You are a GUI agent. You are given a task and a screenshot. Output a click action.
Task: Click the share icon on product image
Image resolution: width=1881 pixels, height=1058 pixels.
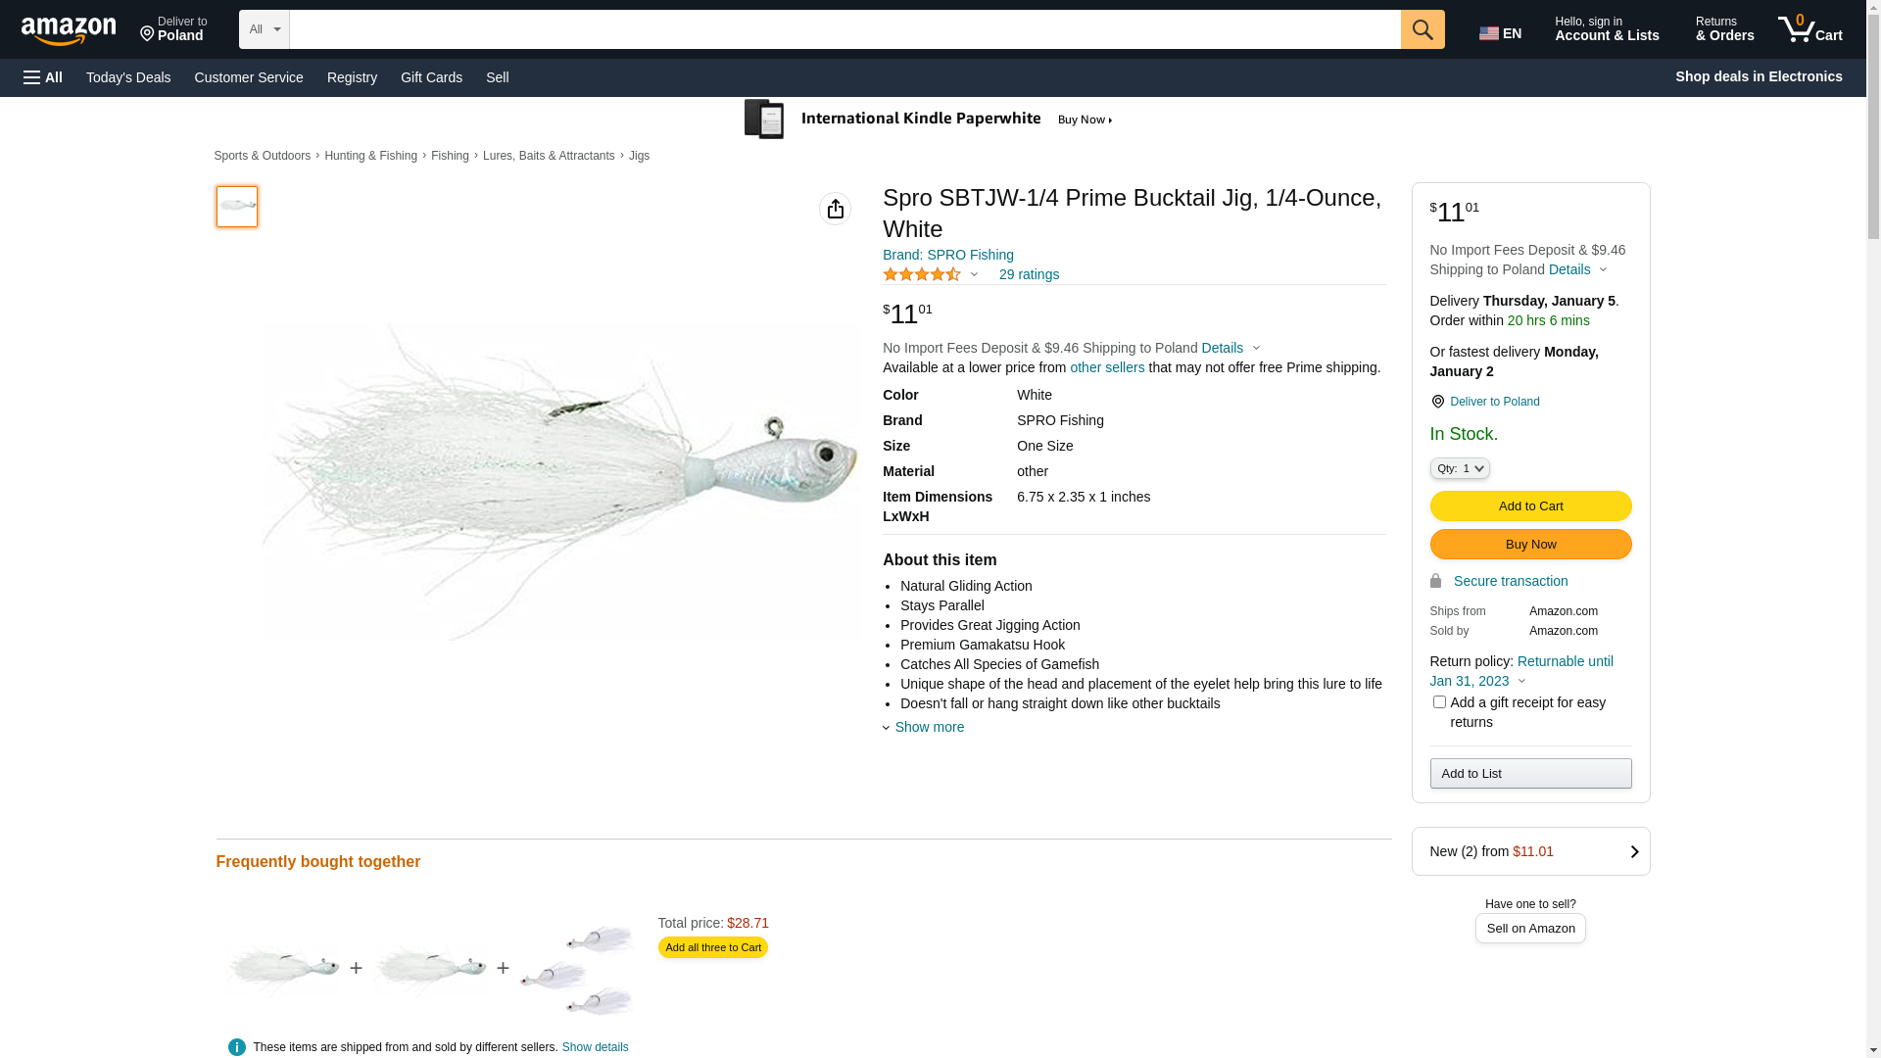pyautogui.click(x=835, y=209)
